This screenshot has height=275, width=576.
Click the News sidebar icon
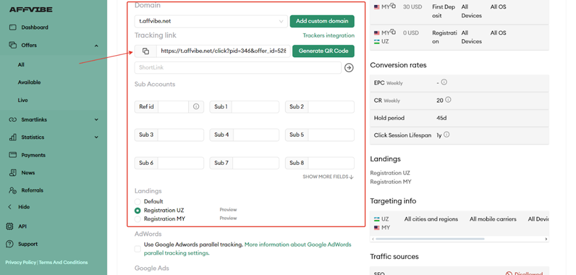pyautogui.click(x=13, y=173)
